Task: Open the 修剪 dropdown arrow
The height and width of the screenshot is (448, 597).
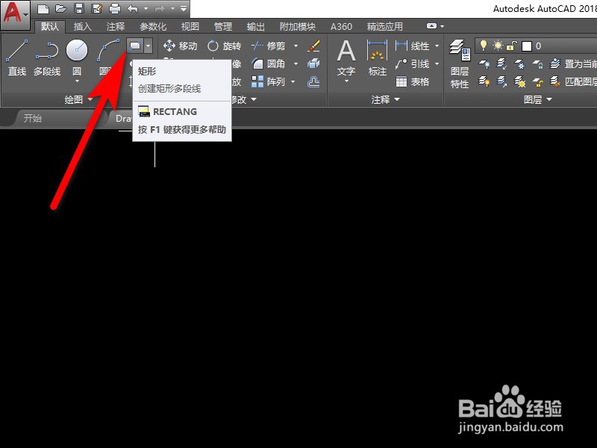Action: 296,46
